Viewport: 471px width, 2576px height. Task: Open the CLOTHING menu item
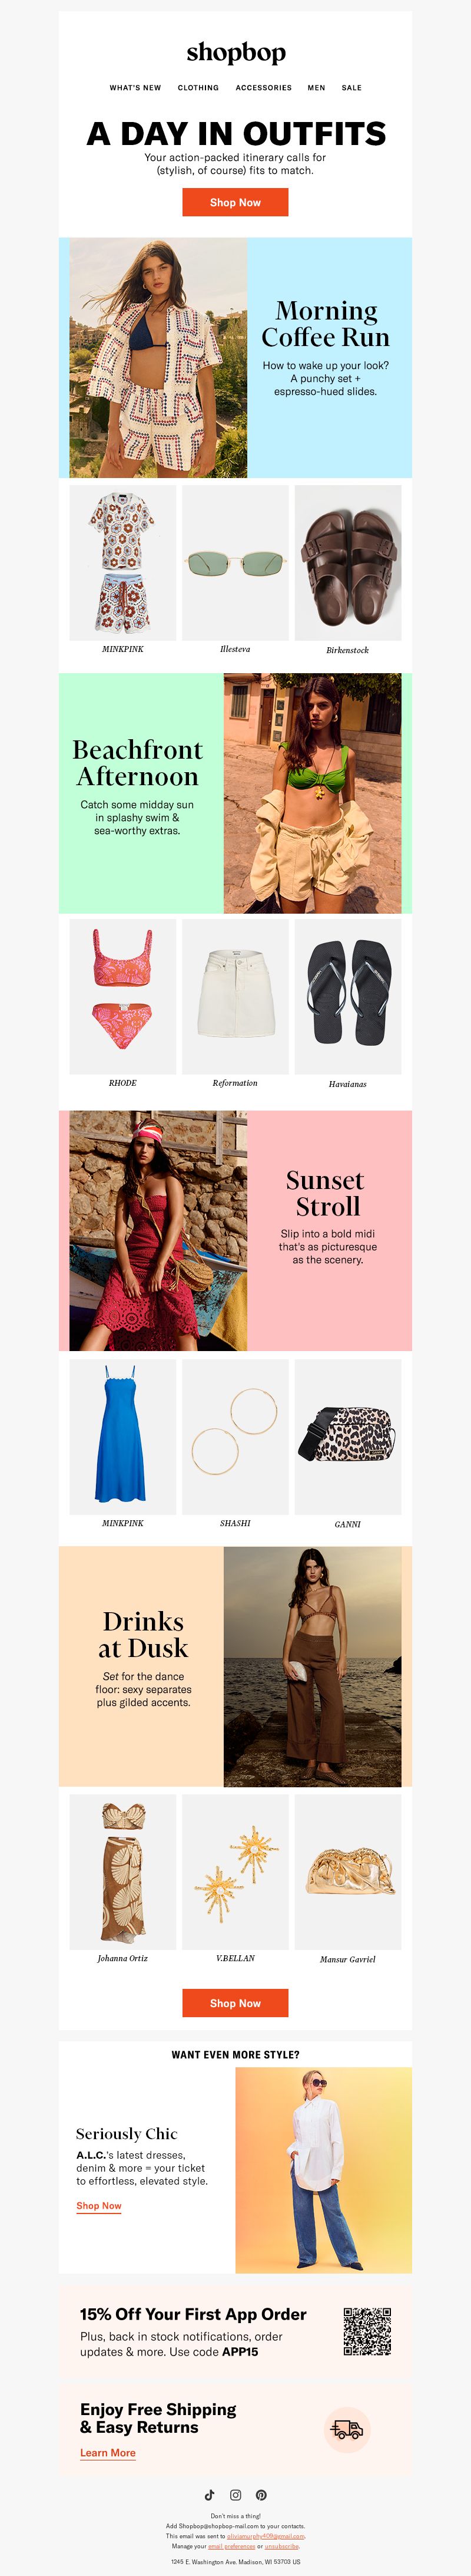(198, 88)
